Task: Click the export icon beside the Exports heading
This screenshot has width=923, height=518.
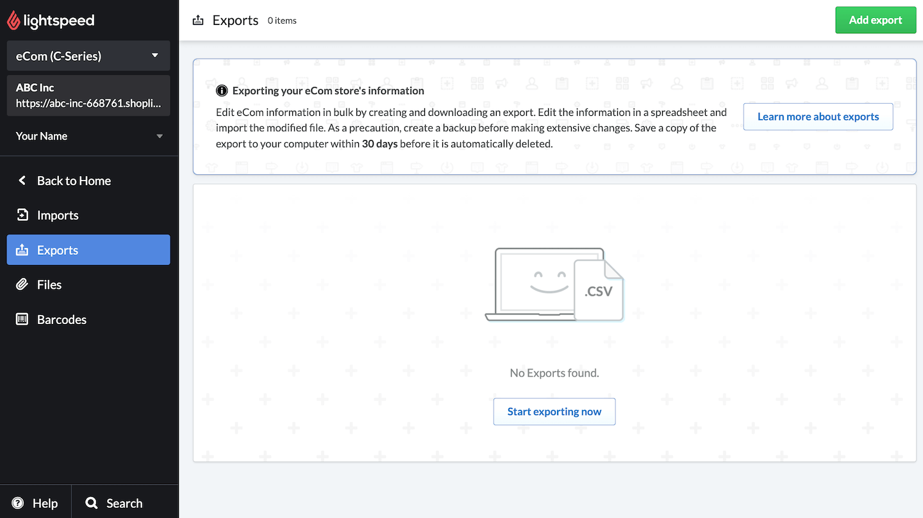Action: point(197,20)
